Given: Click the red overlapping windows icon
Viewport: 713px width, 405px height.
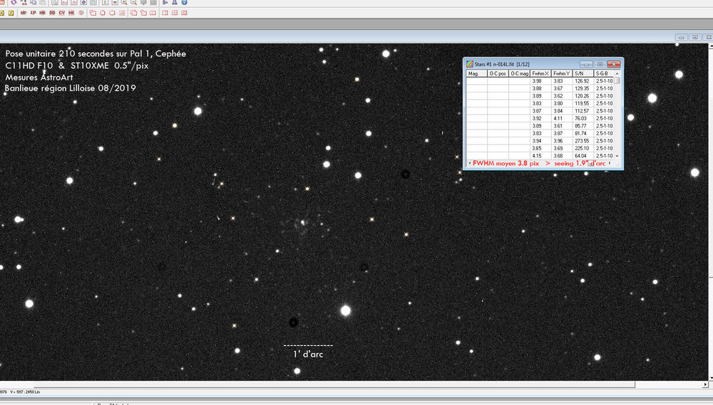Looking at the screenshot, I should click(133, 13).
